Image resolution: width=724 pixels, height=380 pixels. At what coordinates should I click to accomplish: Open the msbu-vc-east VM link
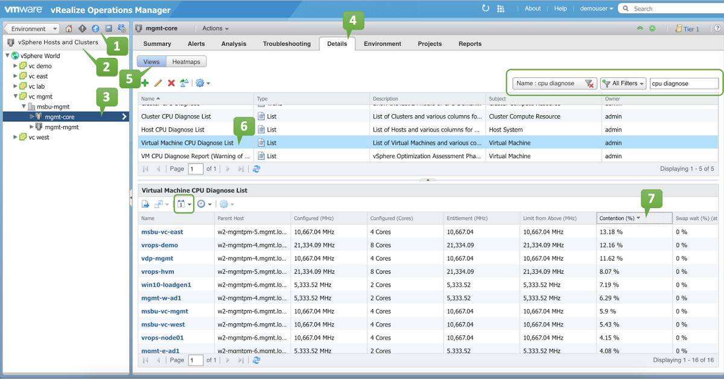[162, 232]
